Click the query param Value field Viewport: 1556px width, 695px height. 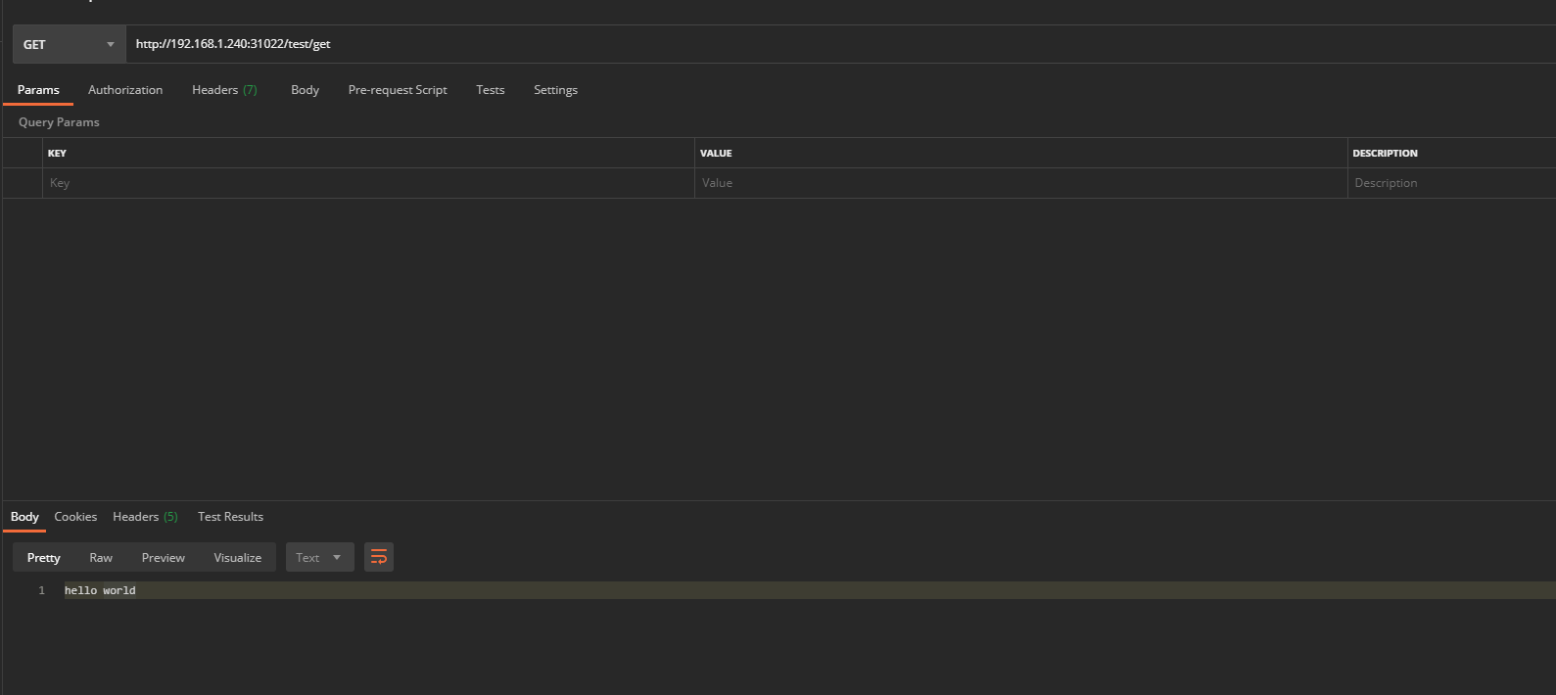1018,183
